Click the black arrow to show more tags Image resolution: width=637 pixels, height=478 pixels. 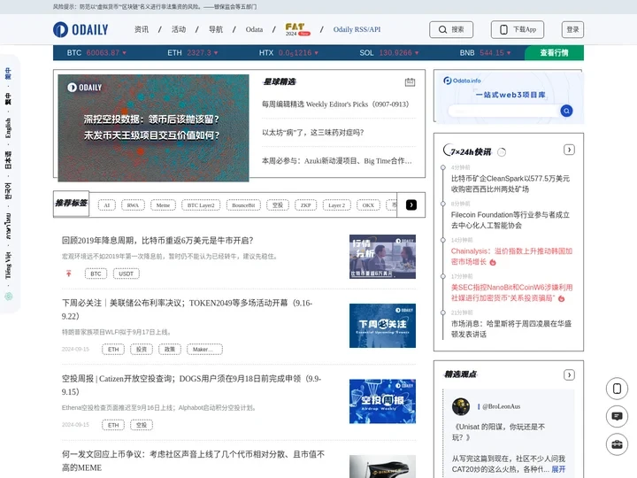click(411, 204)
